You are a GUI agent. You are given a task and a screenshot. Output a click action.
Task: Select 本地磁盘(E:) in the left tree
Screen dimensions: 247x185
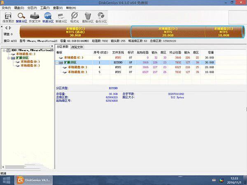[30, 65]
